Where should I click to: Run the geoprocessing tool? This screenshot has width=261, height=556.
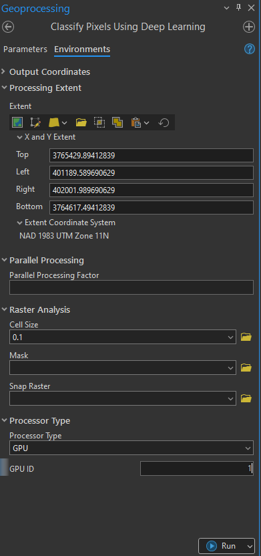[x=222, y=546]
